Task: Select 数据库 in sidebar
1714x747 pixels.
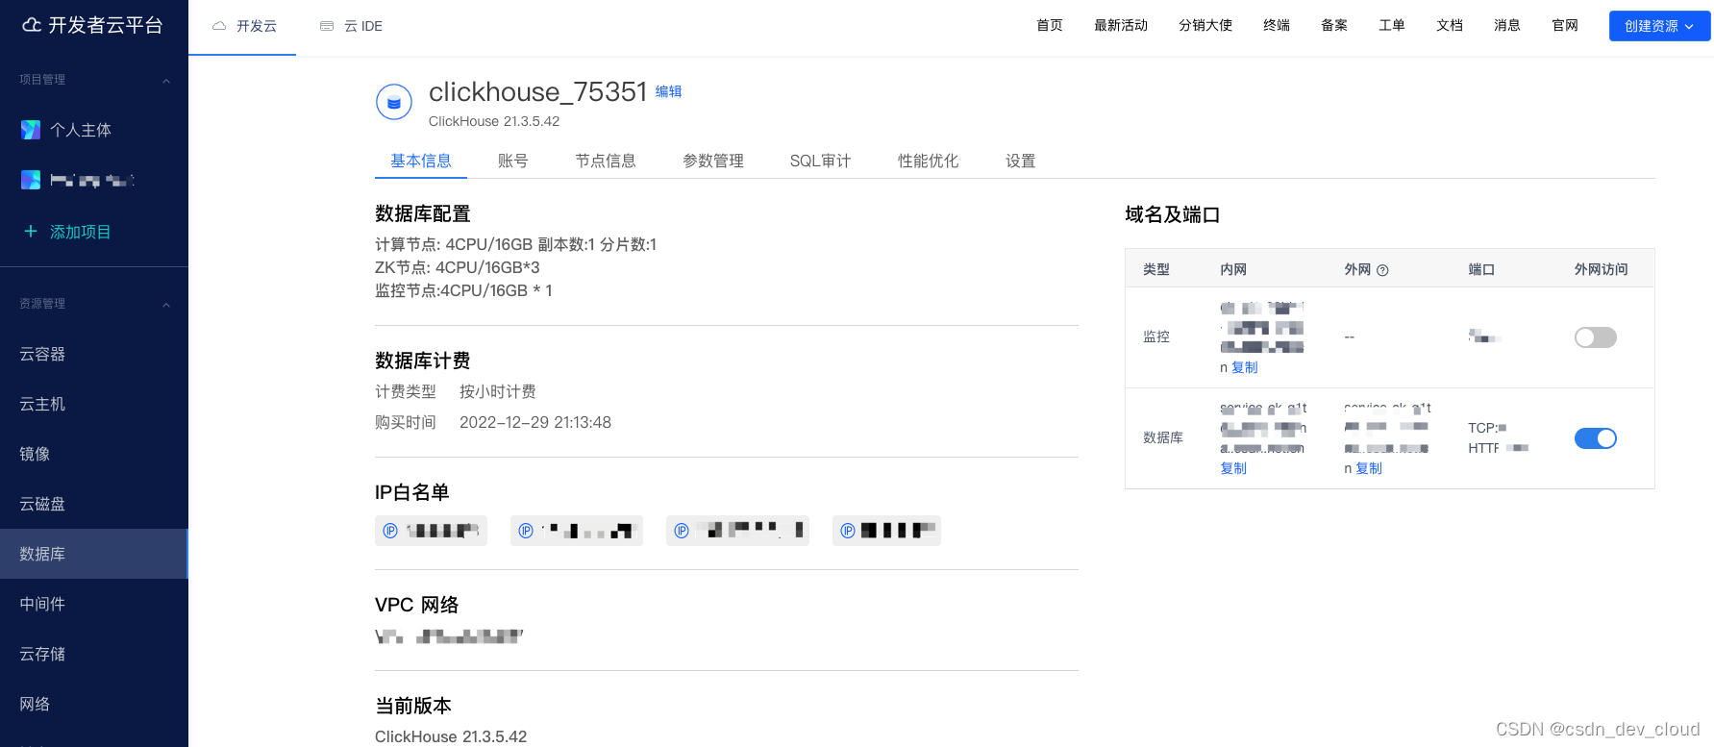Action: click(x=94, y=554)
